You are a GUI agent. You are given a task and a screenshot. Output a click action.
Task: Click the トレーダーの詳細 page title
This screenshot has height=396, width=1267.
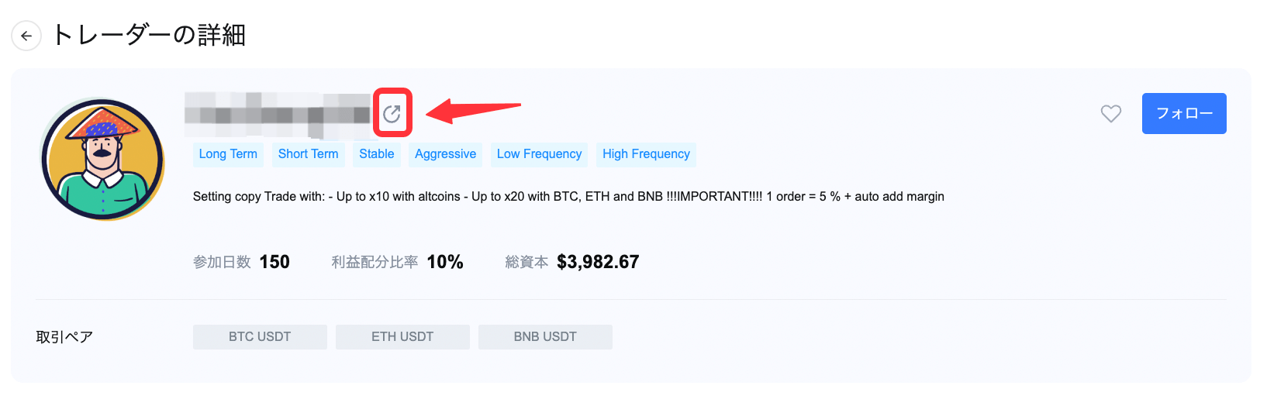click(149, 36)
